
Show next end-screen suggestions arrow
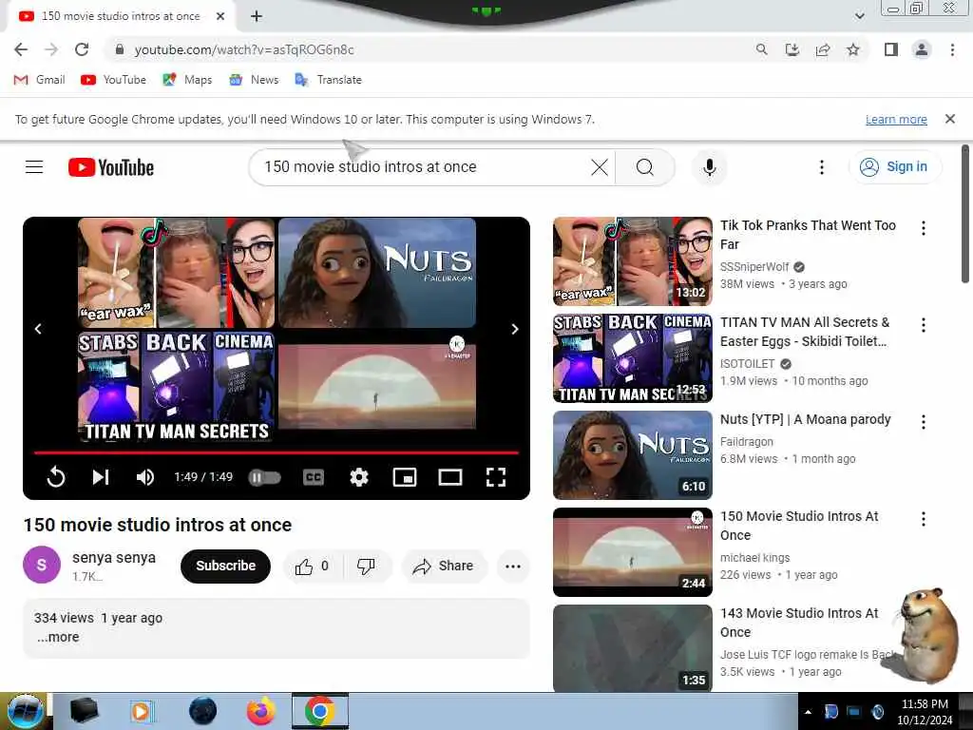coord(514,329)
